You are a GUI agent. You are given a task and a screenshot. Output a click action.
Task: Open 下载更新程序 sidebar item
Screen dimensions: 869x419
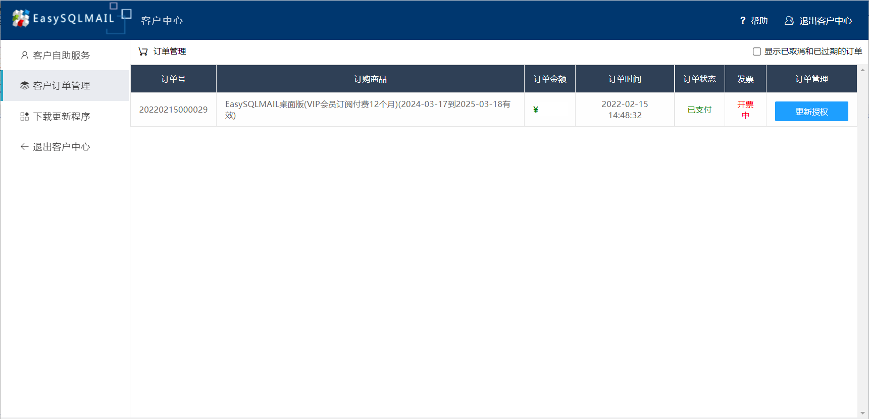coord(65,116)
